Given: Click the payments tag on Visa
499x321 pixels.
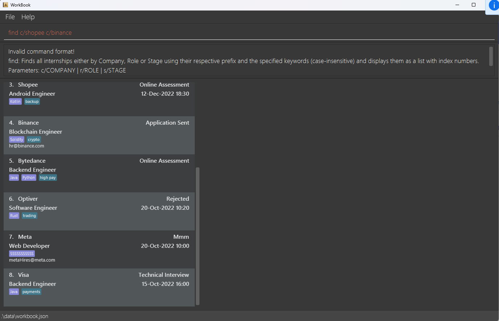Looking at the screenshot, I should pos(31,292).
